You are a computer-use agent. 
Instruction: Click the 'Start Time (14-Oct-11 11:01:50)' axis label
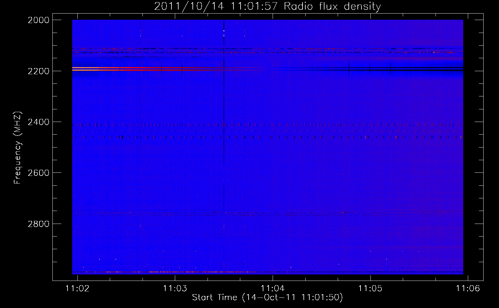pos(267,298)
